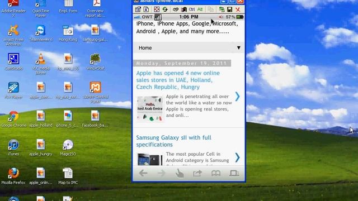Select Map to IMC file on desktop

click(68, 176)
